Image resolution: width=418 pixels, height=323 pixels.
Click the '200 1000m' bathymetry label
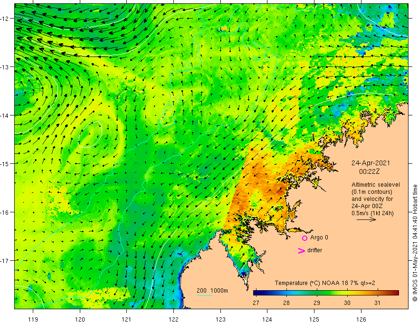212,291
